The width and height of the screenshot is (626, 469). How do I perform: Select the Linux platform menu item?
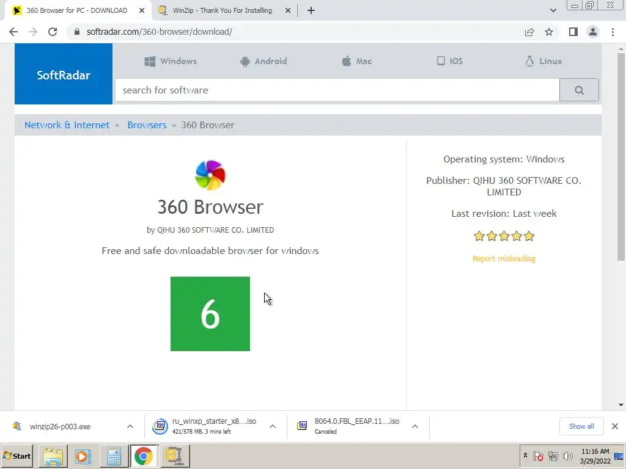(x=543, y=61)
